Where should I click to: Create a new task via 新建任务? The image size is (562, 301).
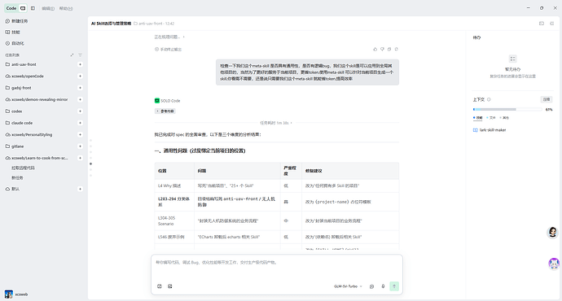[16, 21]
